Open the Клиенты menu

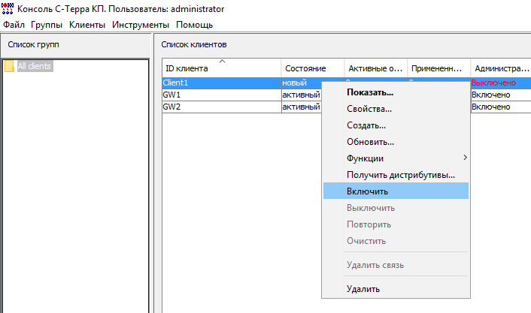(87, 25)
